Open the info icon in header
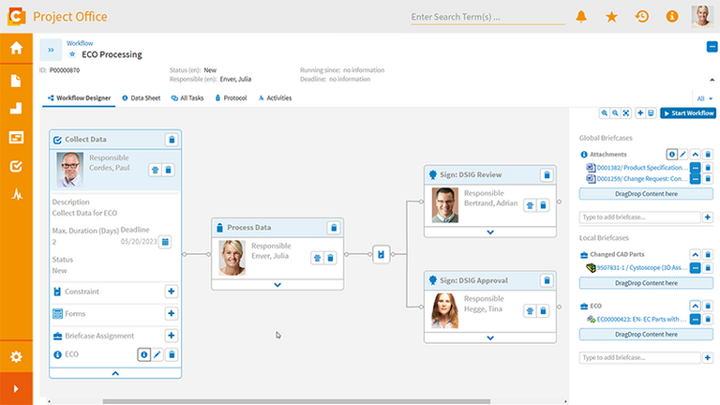The height and width of the screenshot is (405, 720). tap(672, 17)
